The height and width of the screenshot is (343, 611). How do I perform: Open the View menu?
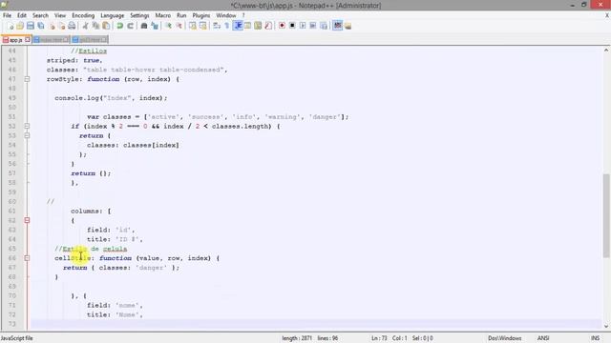tap(59, 15)
